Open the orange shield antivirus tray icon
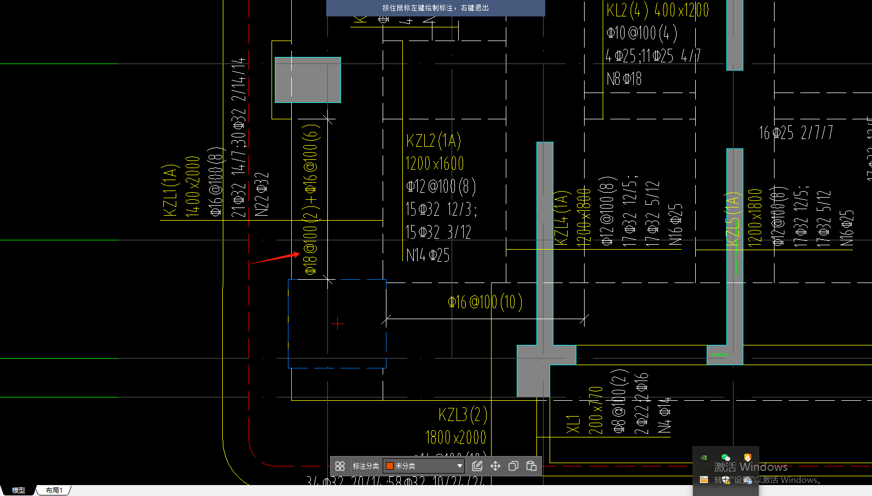 coord(748,458)
